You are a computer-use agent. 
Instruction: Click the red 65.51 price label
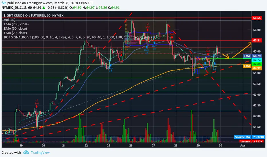pyautogui.click(x=257, y=41)
